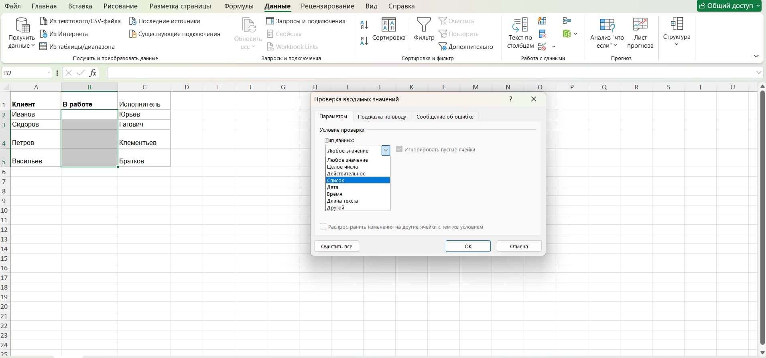
Task: Enable Распространить изменения на другие ячейки checkbox
Action: (x=323, y=227)
